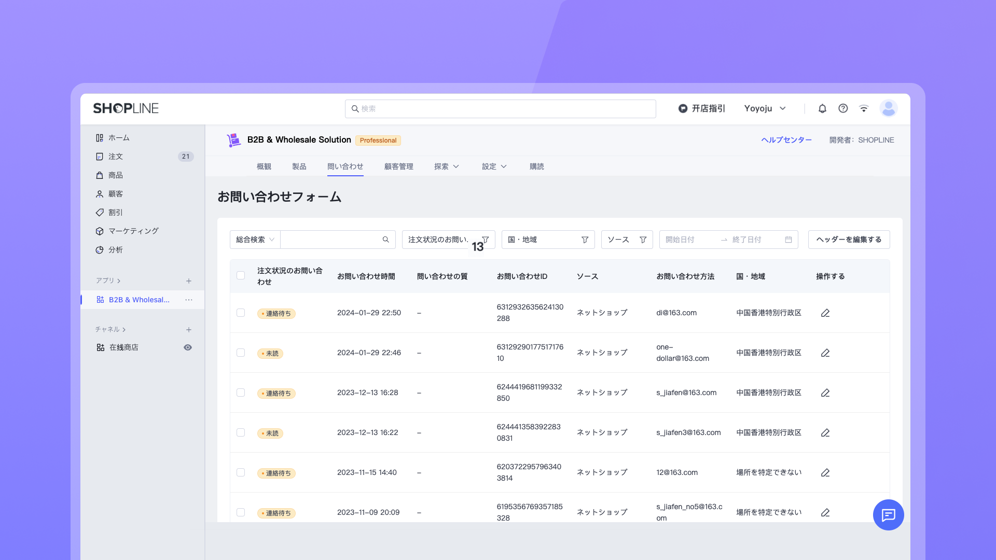Open the help question mark icon
The height and width of the screenshot is (560, 996).
click(x=843, y=108)
